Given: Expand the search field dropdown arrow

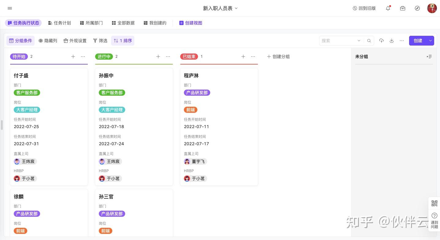Looking at the screenshot, I should 359,41.
